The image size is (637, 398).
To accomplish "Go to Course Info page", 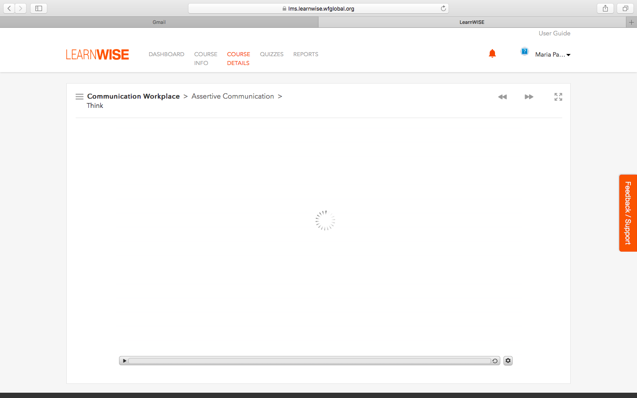I will click(x=205, y=58).
